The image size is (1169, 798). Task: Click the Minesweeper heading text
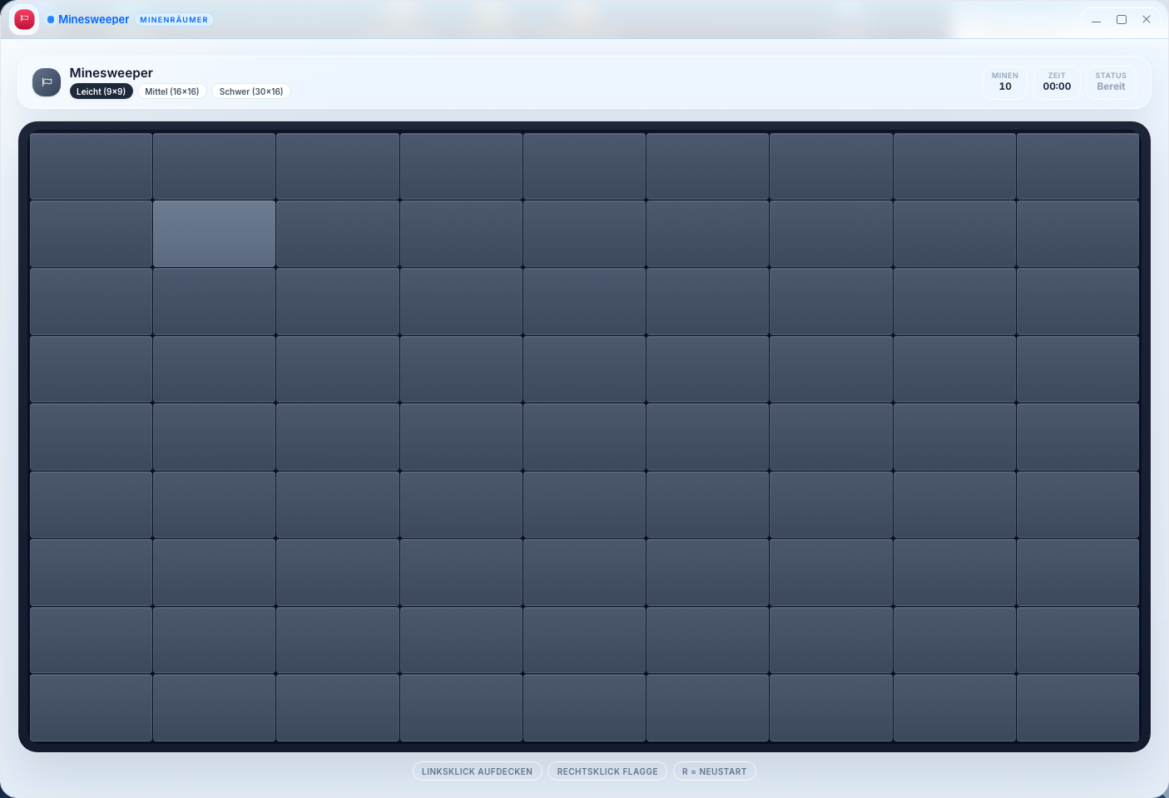(111, 72)
